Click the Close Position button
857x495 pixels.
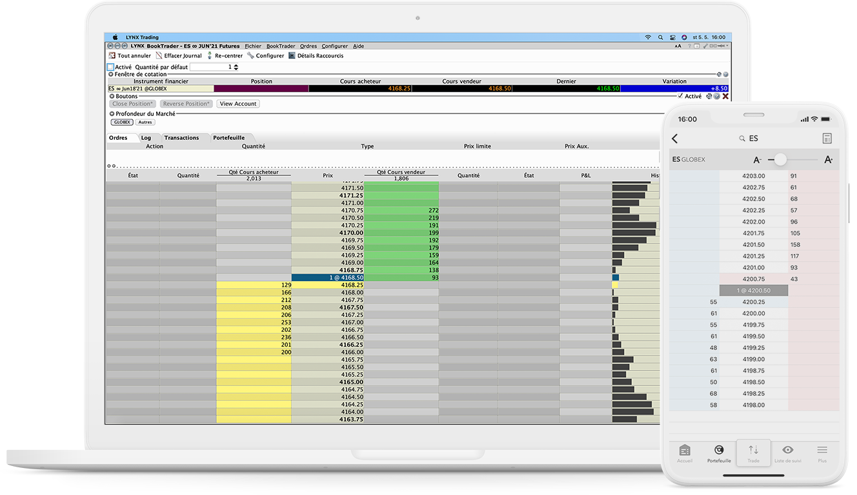133,104
